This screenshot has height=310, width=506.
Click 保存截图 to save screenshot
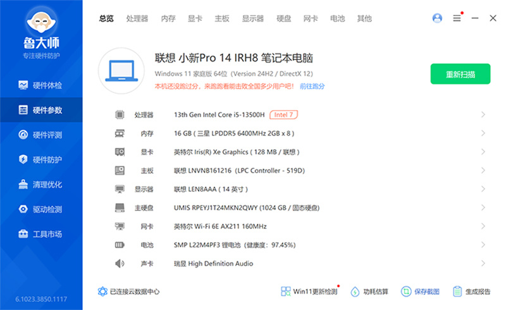(420, 292)
